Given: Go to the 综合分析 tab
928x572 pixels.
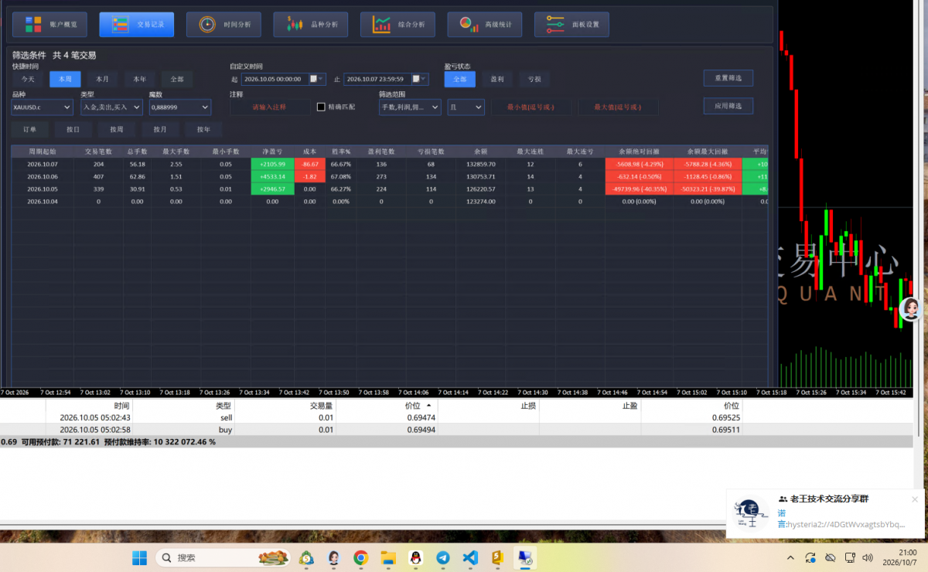Looking at the screenshot, I should [397, 25].
